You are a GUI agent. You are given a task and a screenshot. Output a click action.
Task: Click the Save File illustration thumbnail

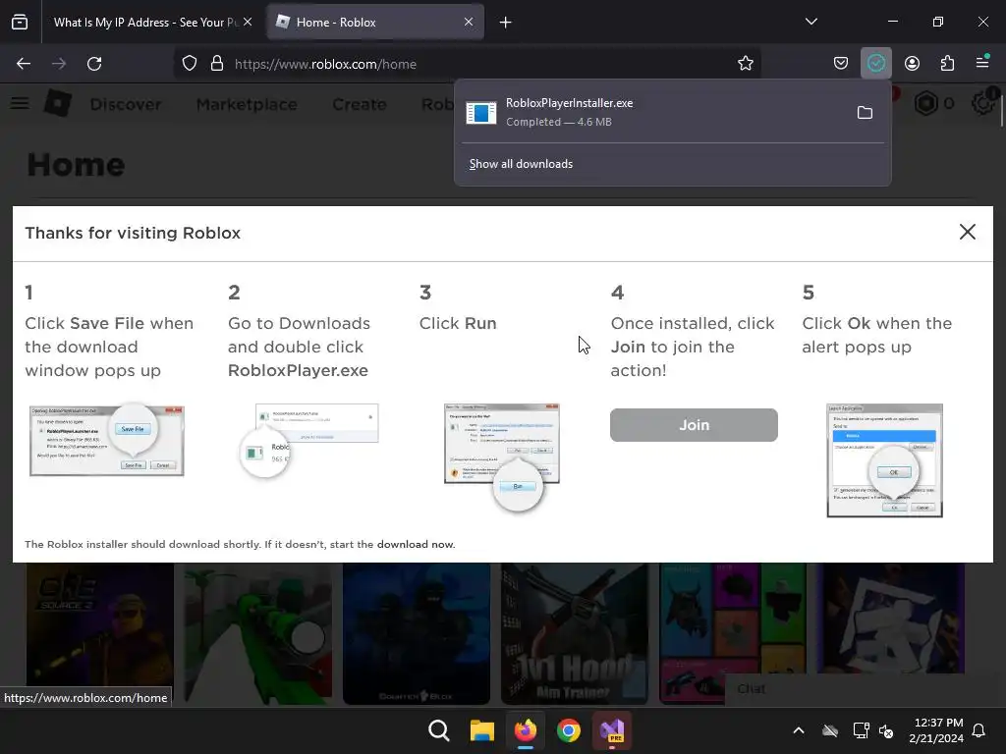click(x=106, y=440)
